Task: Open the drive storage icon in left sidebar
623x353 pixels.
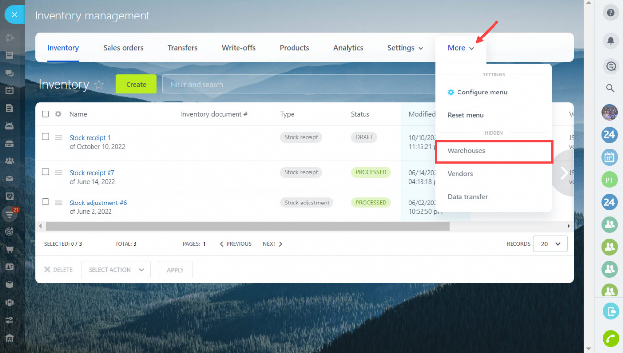Action: 9,143
